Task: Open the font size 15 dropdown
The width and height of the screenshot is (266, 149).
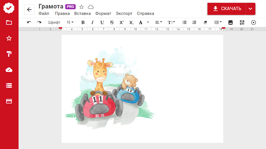Action: pyautogui.click(x=70, y=22)
